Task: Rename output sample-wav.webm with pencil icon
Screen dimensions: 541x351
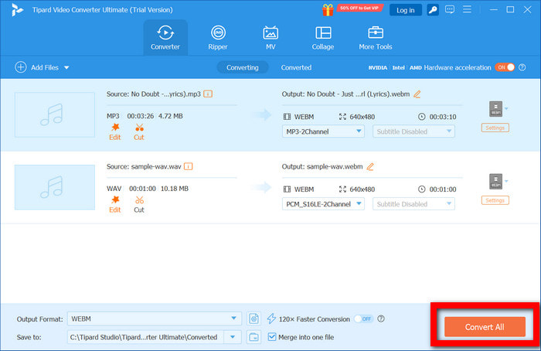Action: 370,167
